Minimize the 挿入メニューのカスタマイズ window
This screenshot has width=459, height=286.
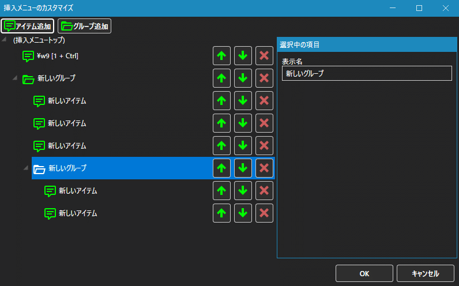[x=393, y=8]
